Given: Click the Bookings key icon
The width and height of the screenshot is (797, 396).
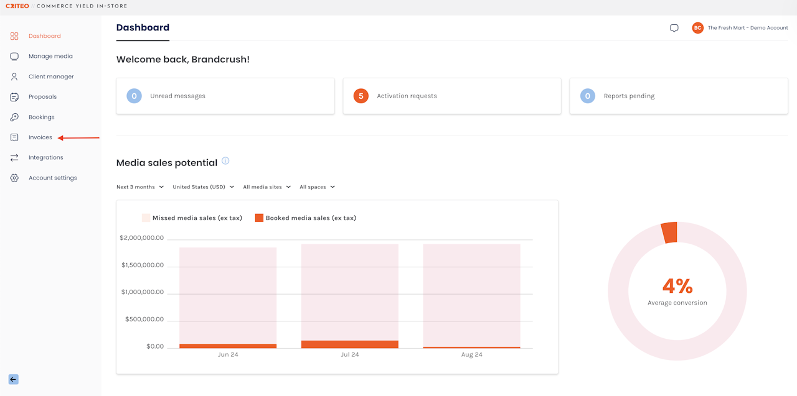Looking at the screenshot, I should click(14, 117).
